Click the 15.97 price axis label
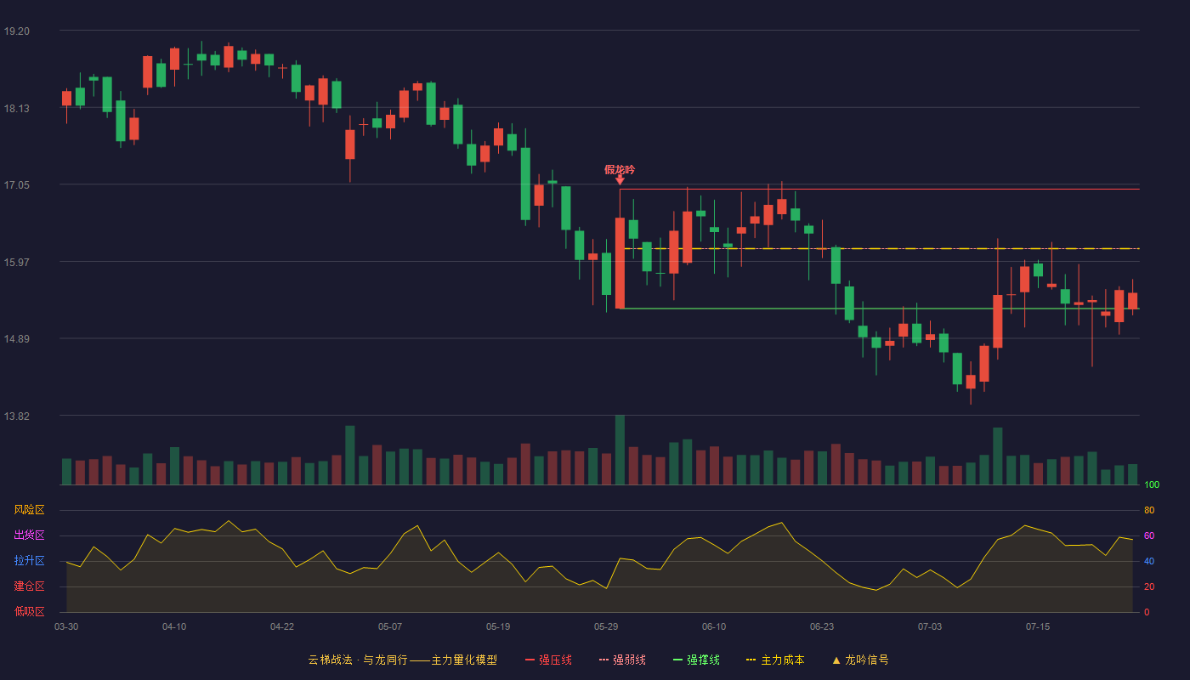Screen dimensions: 1190x680 (x=16, y=262)
